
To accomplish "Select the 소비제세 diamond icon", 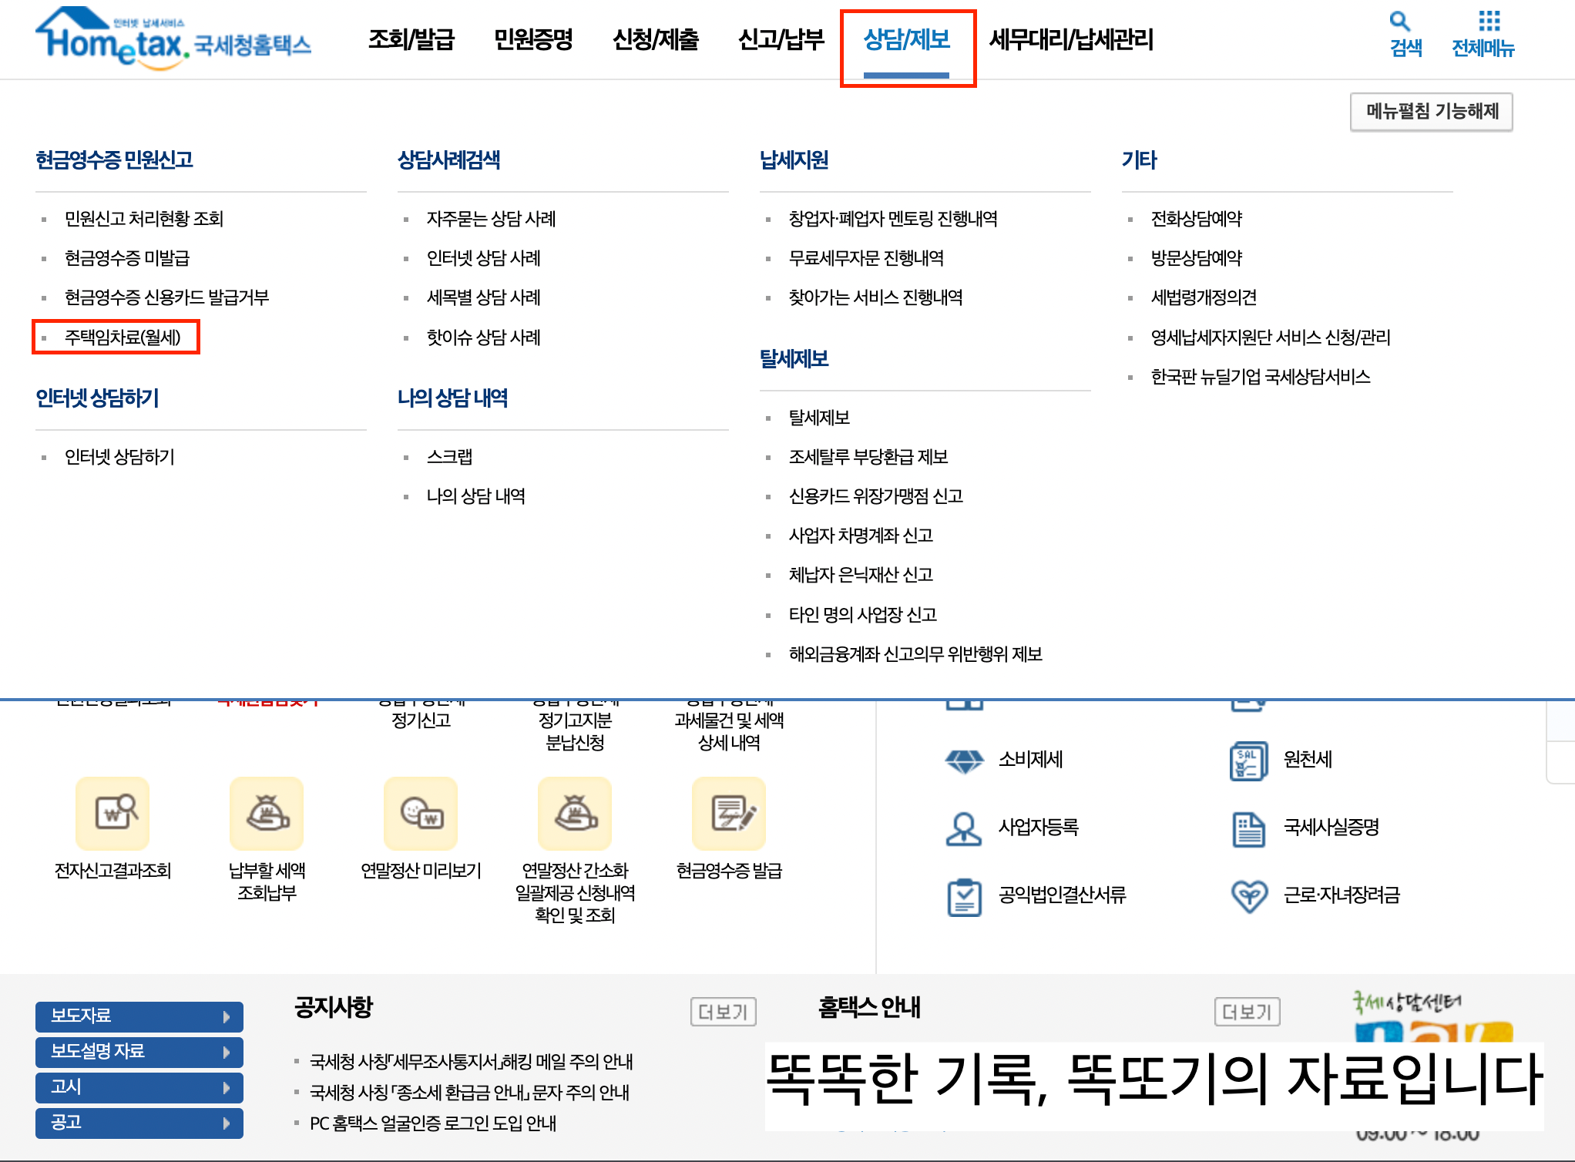I will (962, 761).
